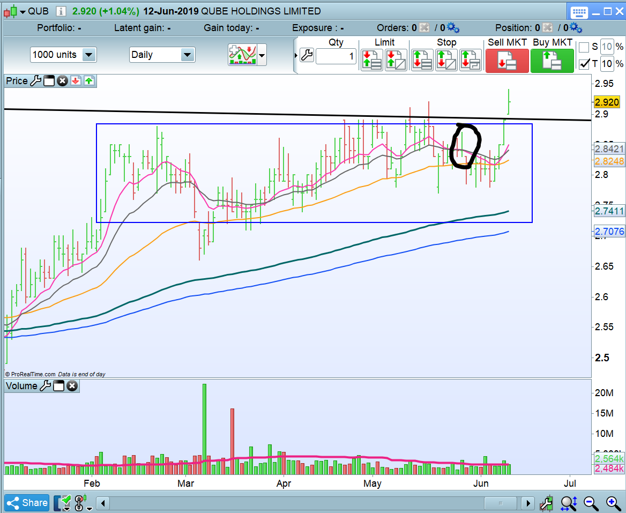Open the Volume panel wrench settings
Viewport: 626px width, 513px height.
(46, 385)
